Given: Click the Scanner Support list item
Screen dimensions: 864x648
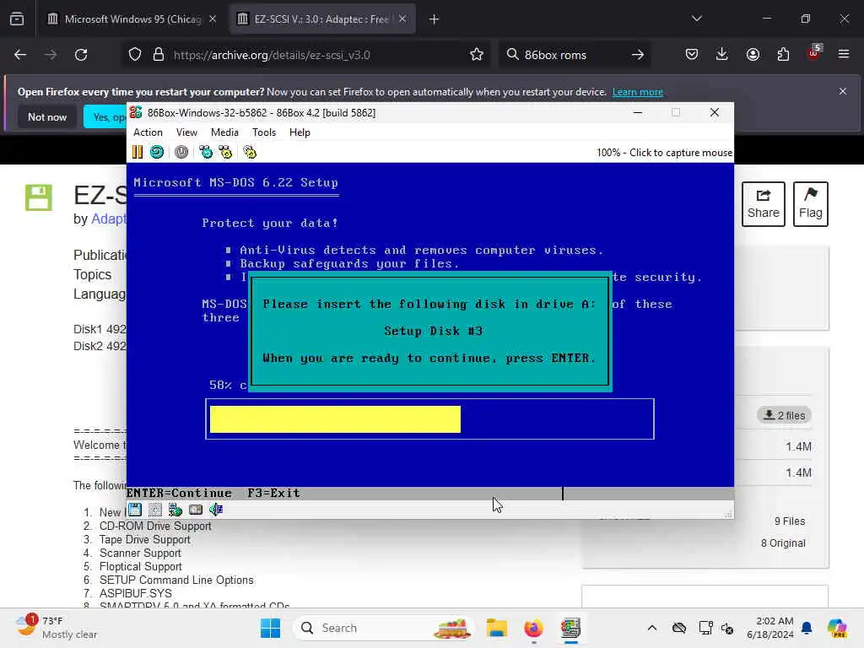Looking at the screenshot, I should (140, 553).
